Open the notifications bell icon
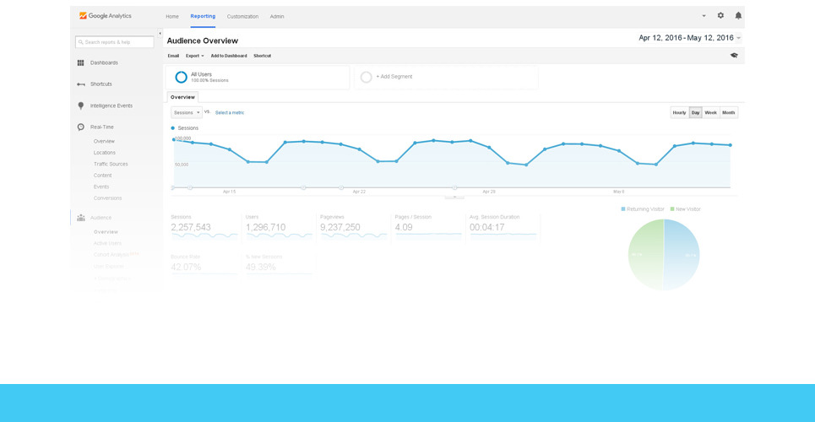Image resolution: width=815 pixels, height=422 pixels. click(738, 15)
